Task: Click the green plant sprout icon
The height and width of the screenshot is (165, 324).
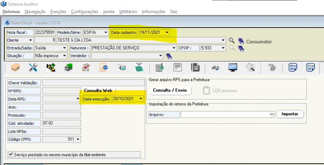Action: 139,67
